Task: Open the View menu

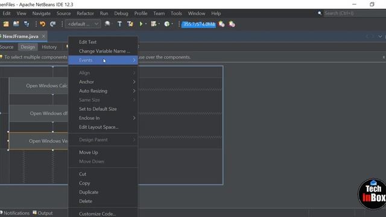Action: click(22, 13)
